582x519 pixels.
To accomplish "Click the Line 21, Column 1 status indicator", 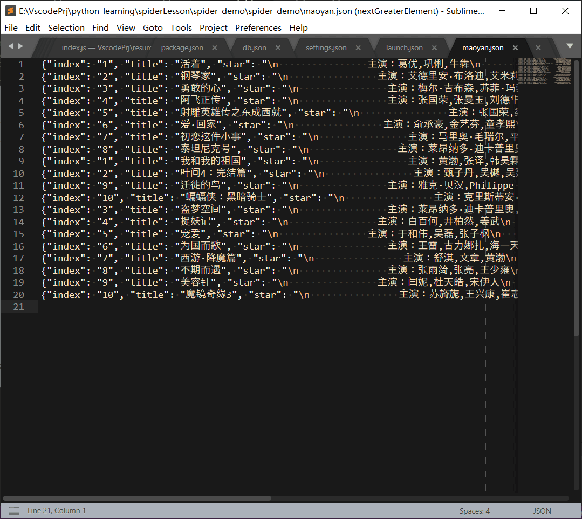I will (56, 510).
